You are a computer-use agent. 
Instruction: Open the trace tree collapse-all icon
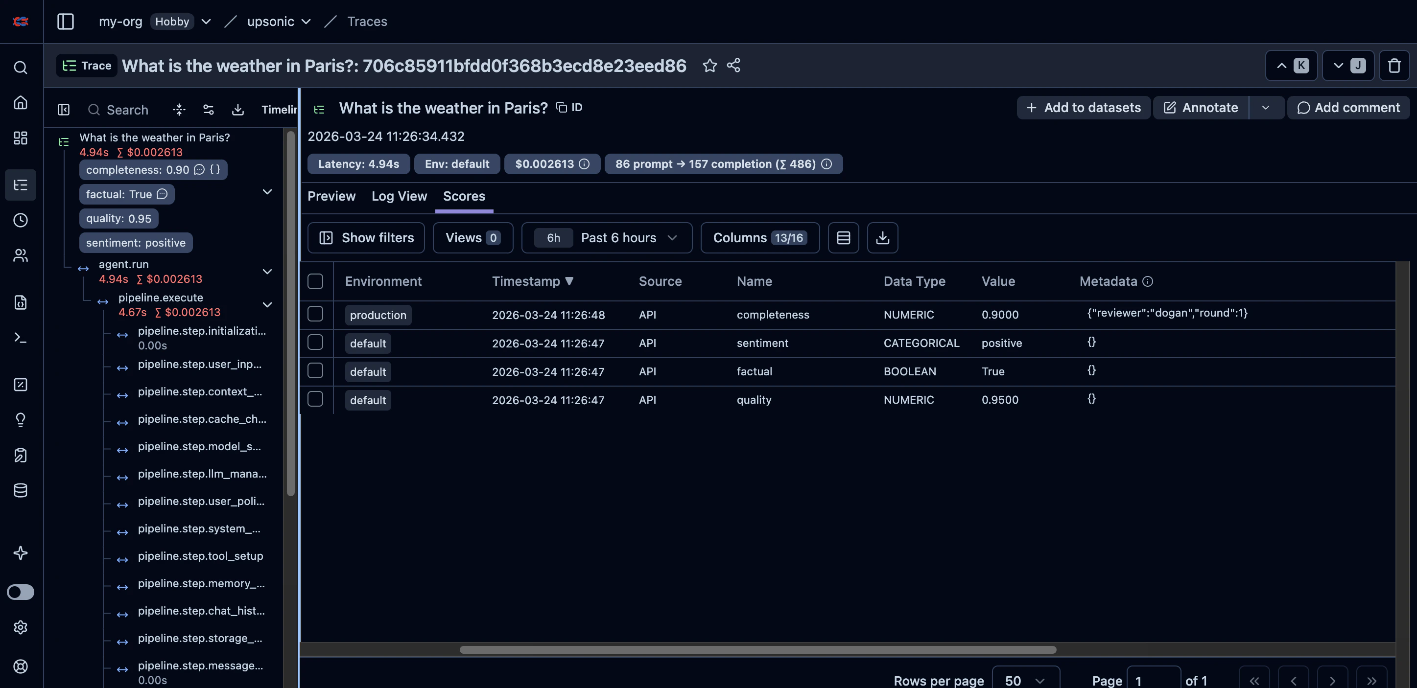(x=179, y=109)
